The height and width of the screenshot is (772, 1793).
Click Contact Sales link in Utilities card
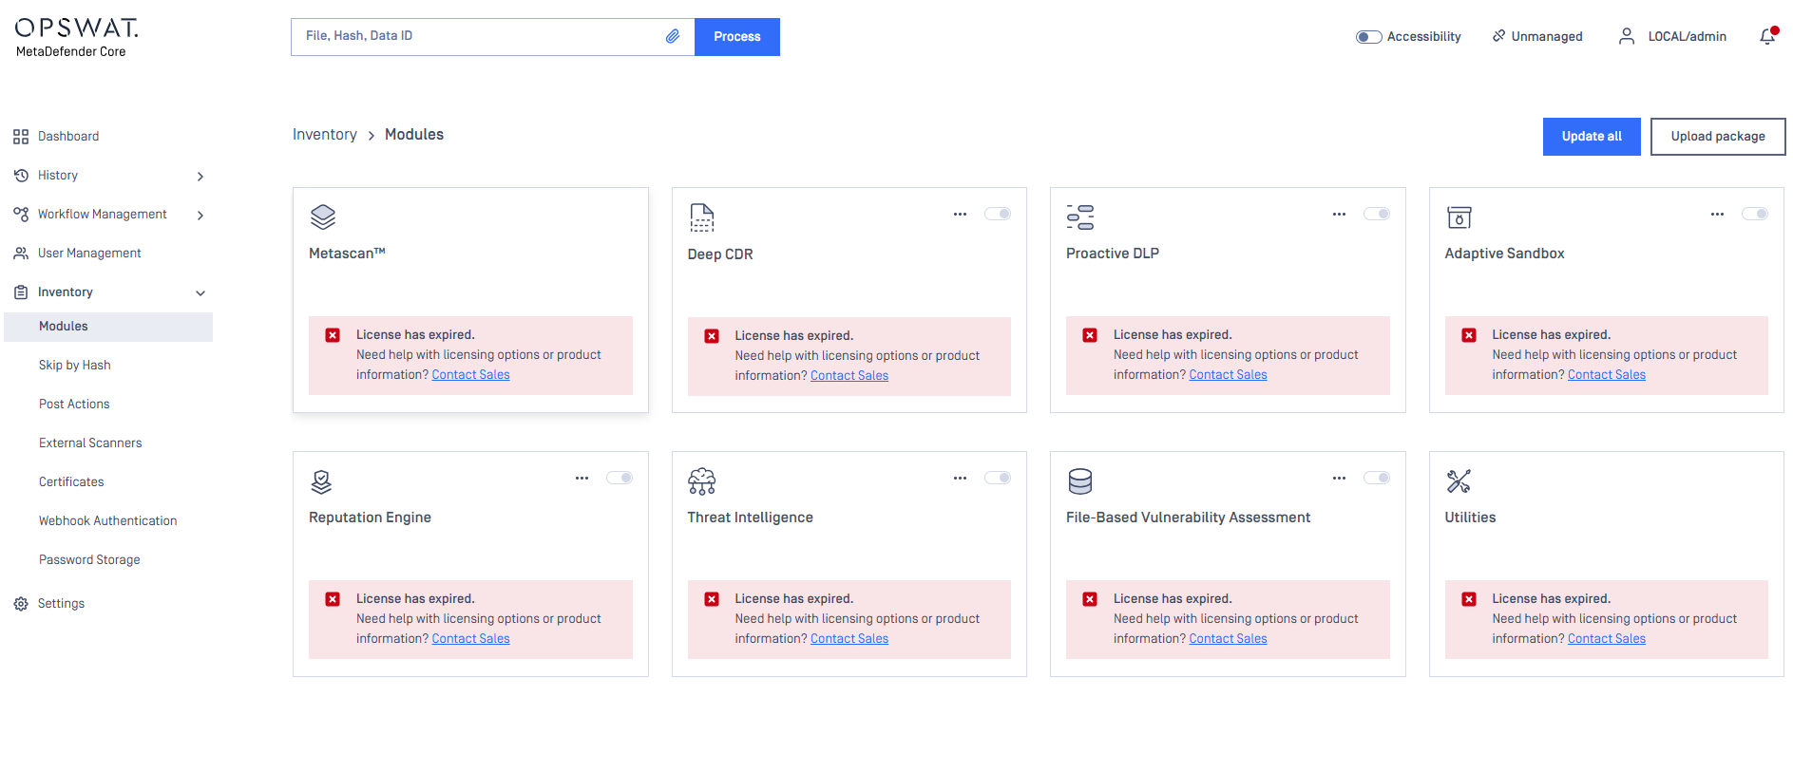pyautogui.click(x=1607, y=639)
